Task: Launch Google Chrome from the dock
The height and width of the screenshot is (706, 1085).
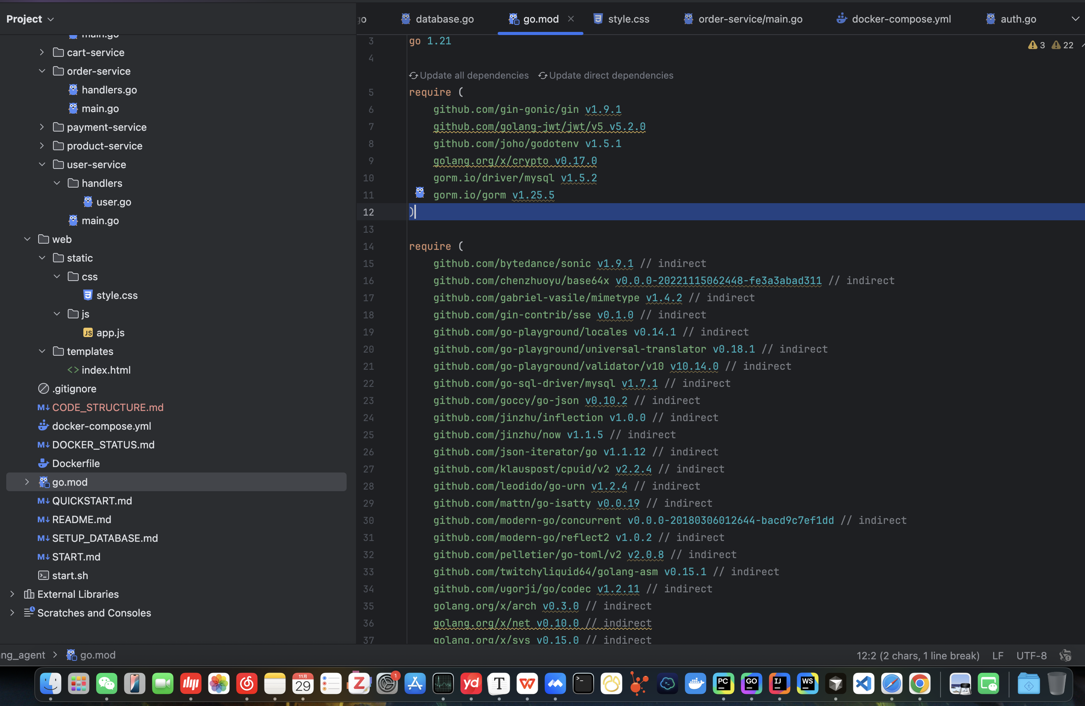Action: pos(919,683)
